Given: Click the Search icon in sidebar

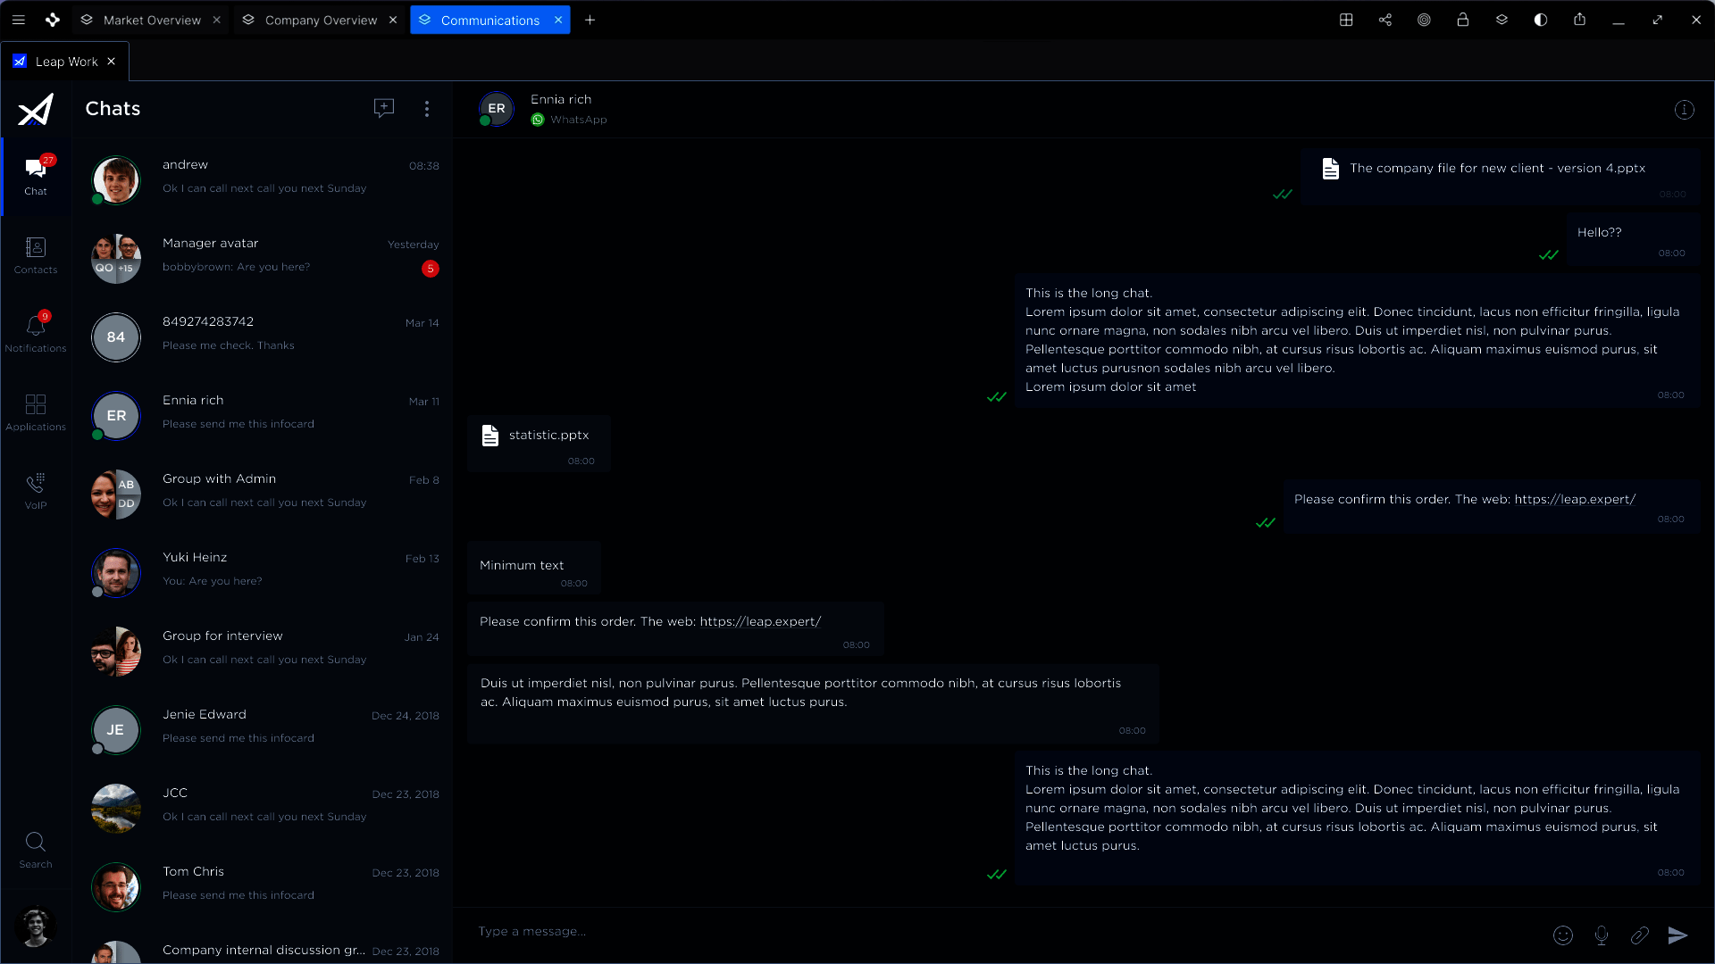Looking at the screenshot, I should [x=36, y=850].
